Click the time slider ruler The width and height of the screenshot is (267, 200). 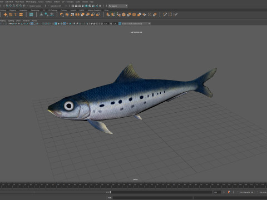click(x=133, y=186)
